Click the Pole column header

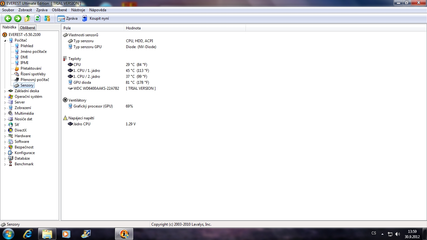click(93, 28)
